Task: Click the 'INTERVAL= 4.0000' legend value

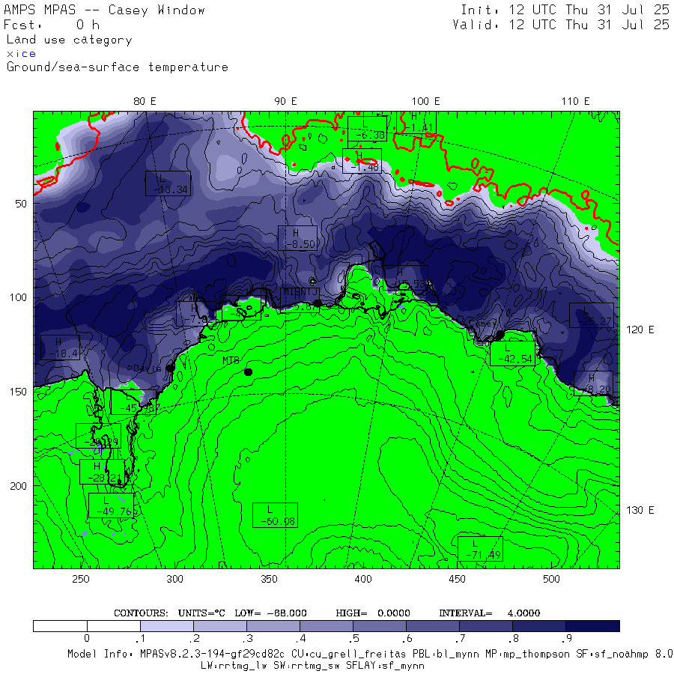Action: click(489, 613)
